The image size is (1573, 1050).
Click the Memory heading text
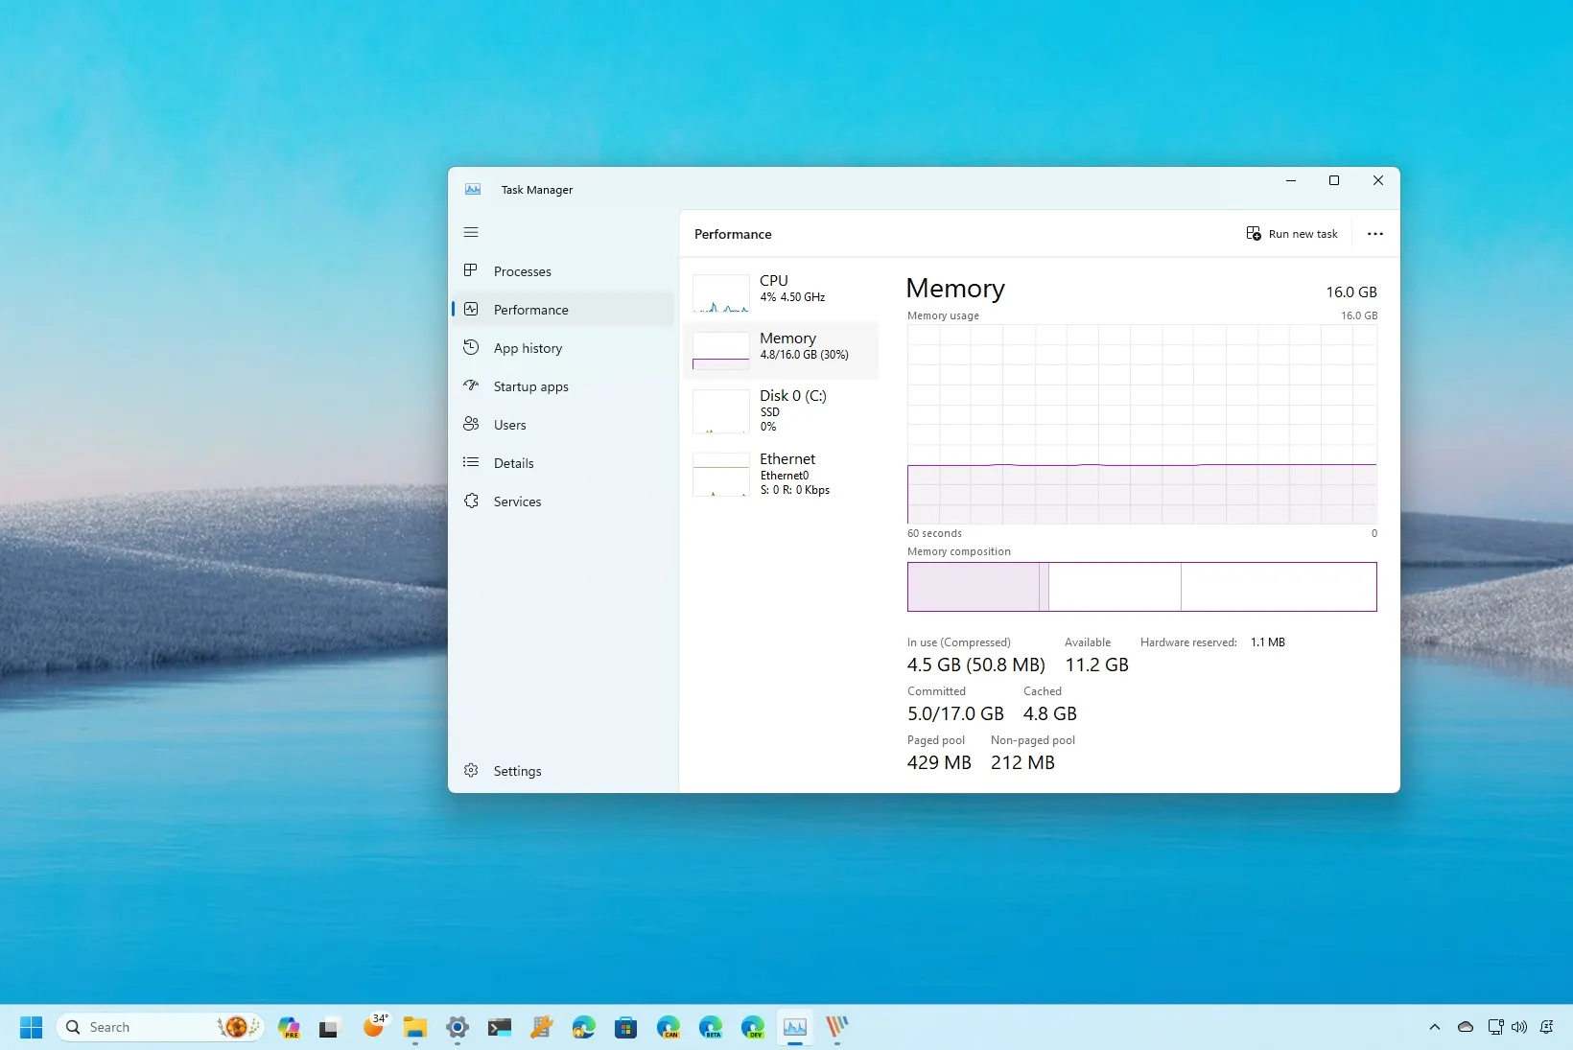[x=955, y=289]
